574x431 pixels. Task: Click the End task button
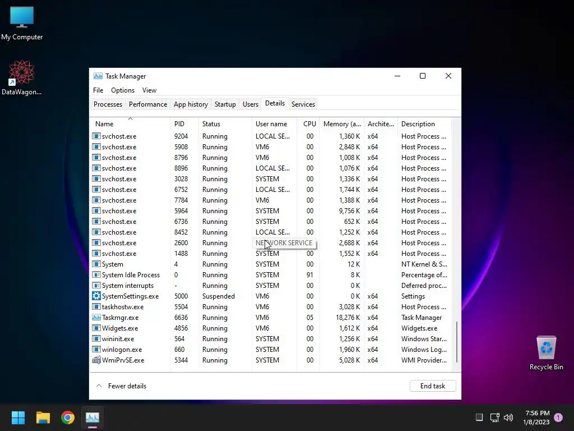(433, 386)
